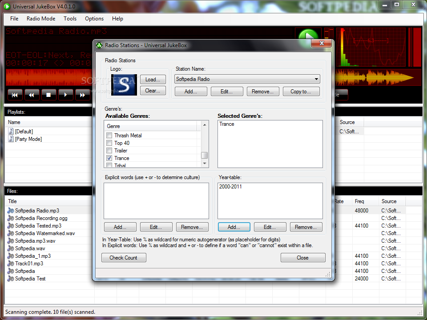
Task: Check the Top 40 genre checkbox
Action: (x=109, y=143)
